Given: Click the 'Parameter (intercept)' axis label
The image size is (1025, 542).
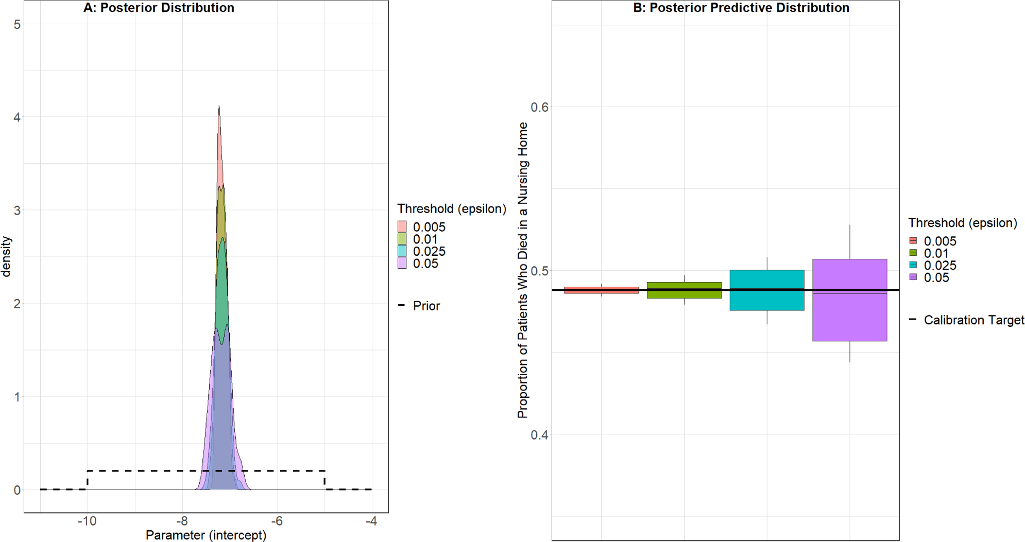Looking at the screenshot, I should tap(206, 535).
